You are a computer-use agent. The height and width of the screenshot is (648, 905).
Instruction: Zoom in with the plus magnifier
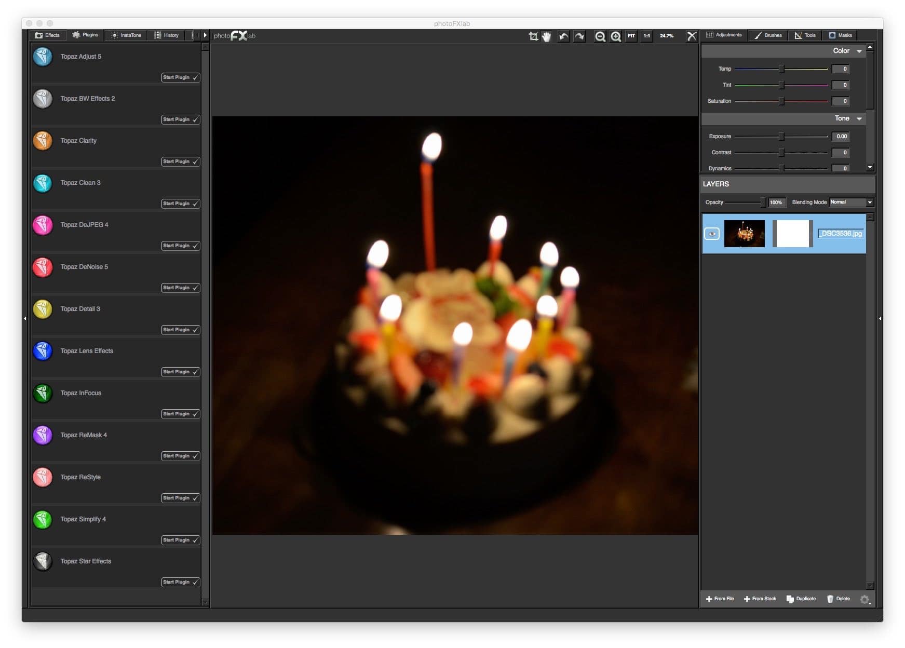coord(616,36)
